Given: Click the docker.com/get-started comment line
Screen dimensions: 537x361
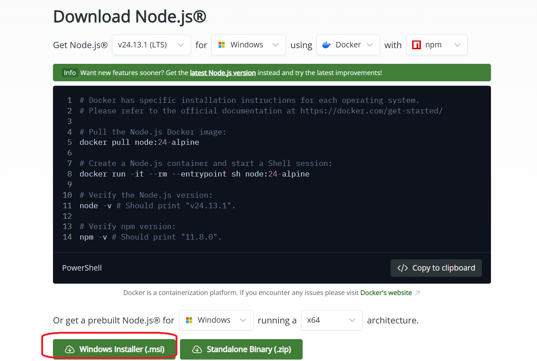Looking at the screenshot, I should [261, 111].
